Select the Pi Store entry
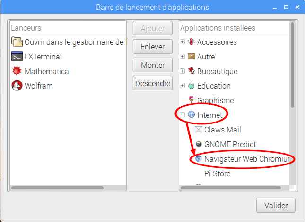The height and width of the screenshot is (222, 305). (x=217, y=173)
